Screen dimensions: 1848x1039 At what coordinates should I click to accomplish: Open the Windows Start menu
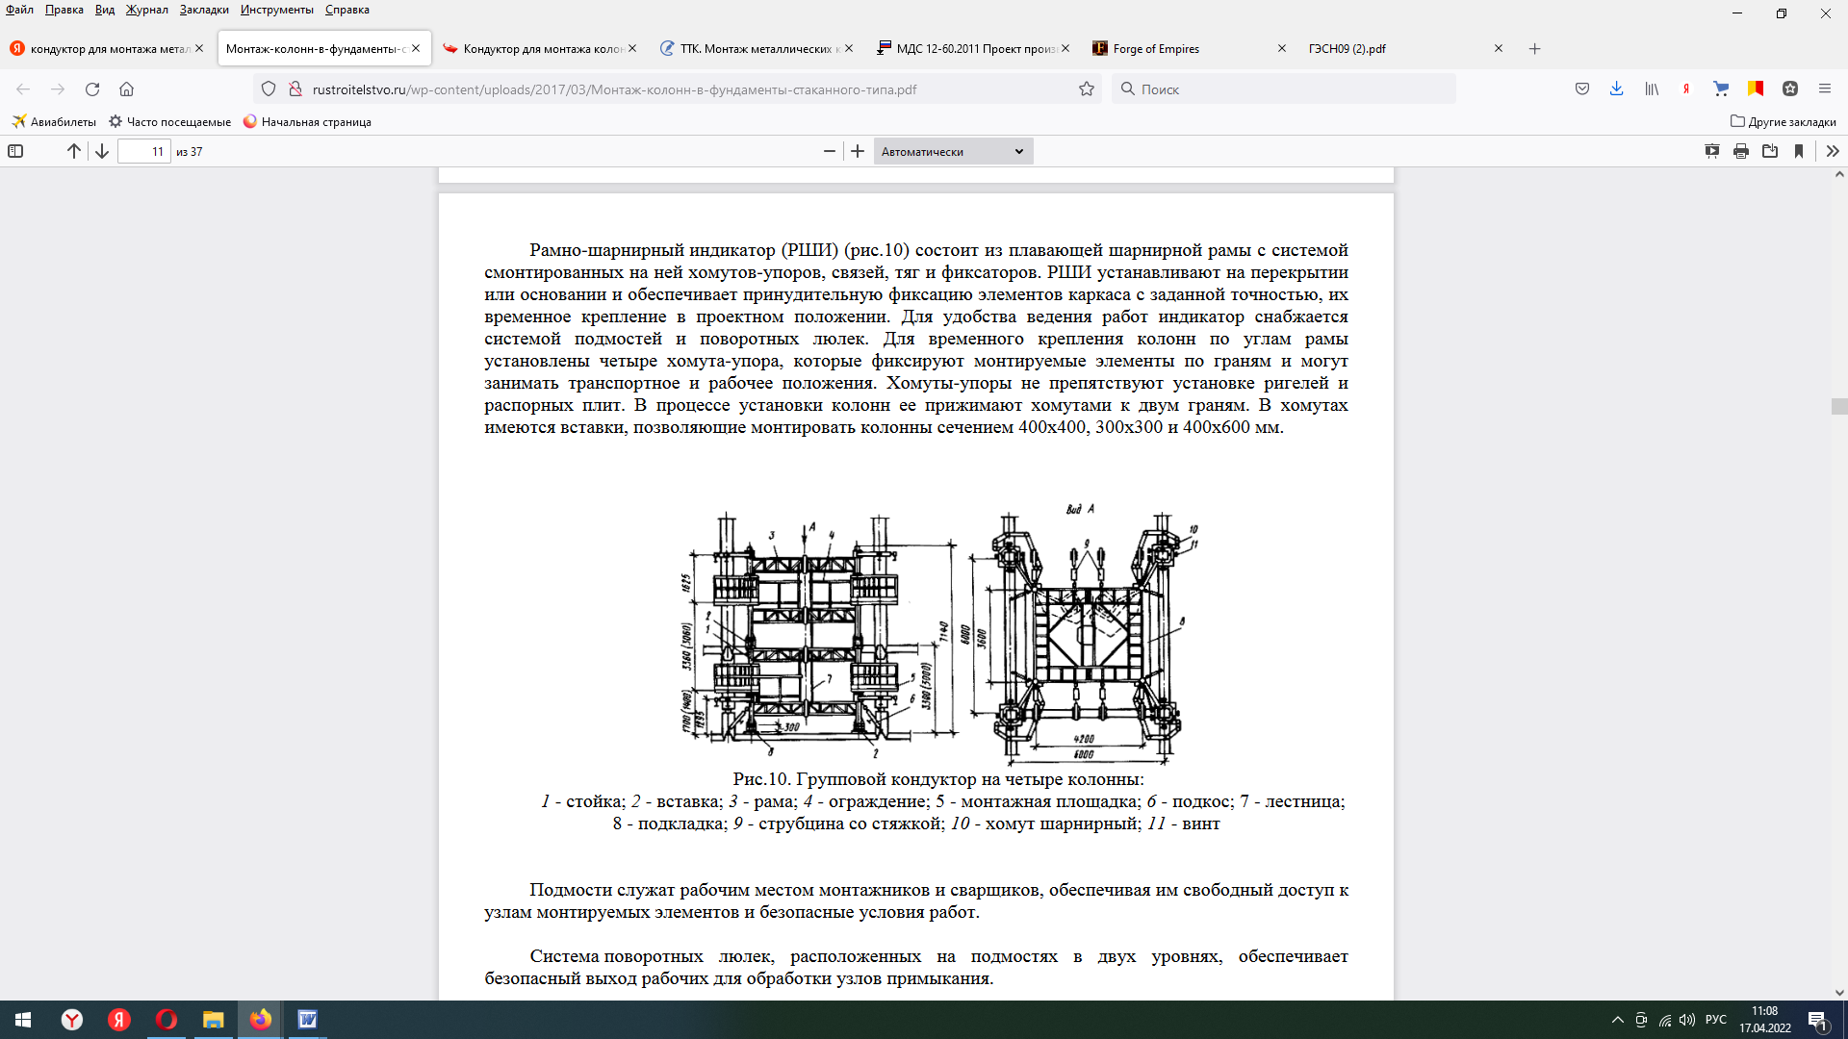(x=23, y=1020)
